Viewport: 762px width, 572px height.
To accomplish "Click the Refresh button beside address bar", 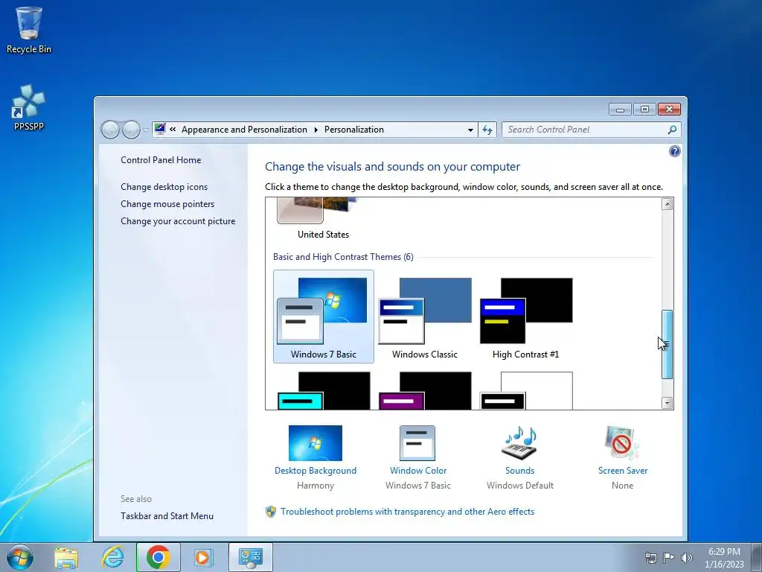I will (487, 130).
